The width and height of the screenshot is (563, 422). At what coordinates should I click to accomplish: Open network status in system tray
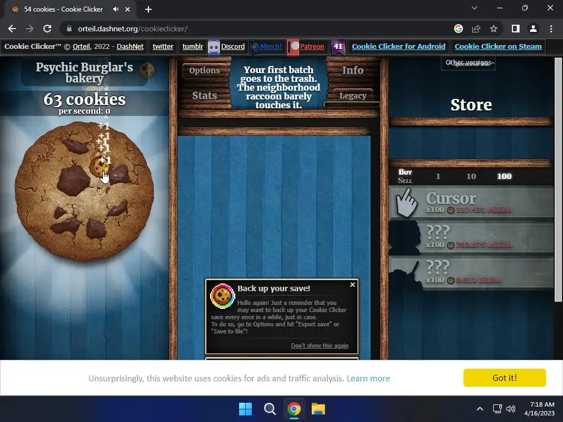pos(497,409)
